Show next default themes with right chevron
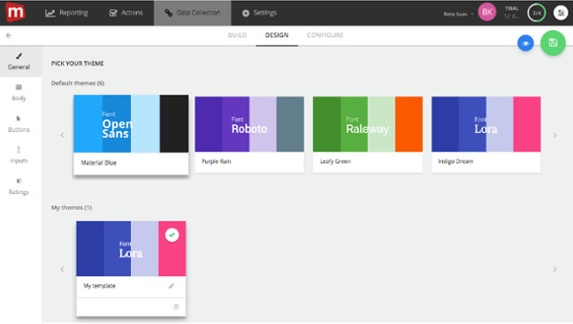The height and width of the screenshot is (324, 573). (554, 135)
